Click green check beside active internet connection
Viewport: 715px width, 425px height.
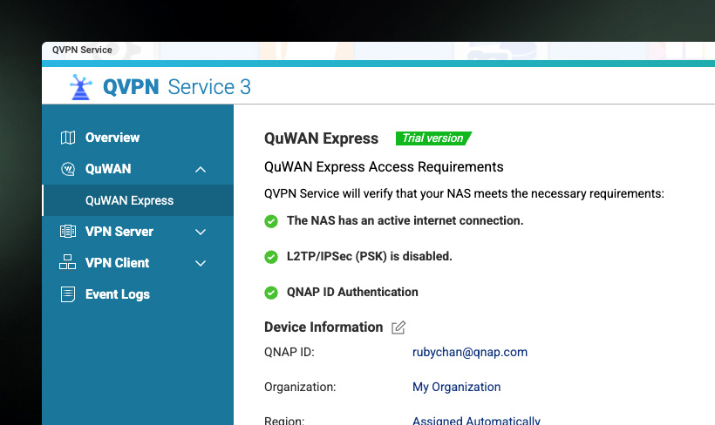click(271, 221)
